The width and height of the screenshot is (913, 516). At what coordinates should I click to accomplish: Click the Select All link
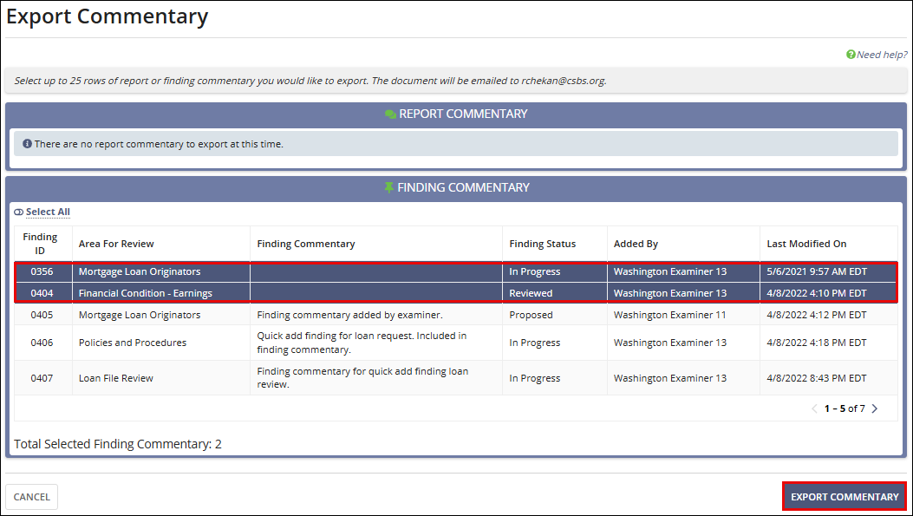tap(48, 211)
